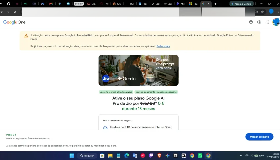
Task: Switch to the GitHub tab
Action: [8, 4]
